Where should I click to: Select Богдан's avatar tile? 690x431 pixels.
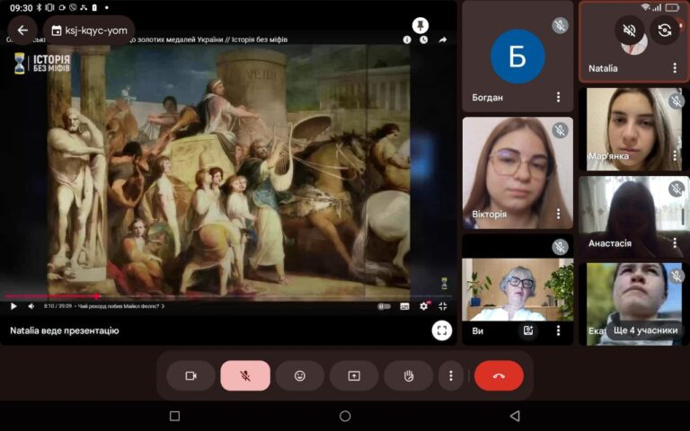517,57
